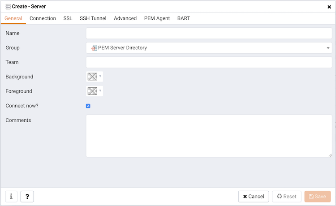Open the SSL tab
The image size is (336, 206).
pyautogui.click(x=68, y=18)
